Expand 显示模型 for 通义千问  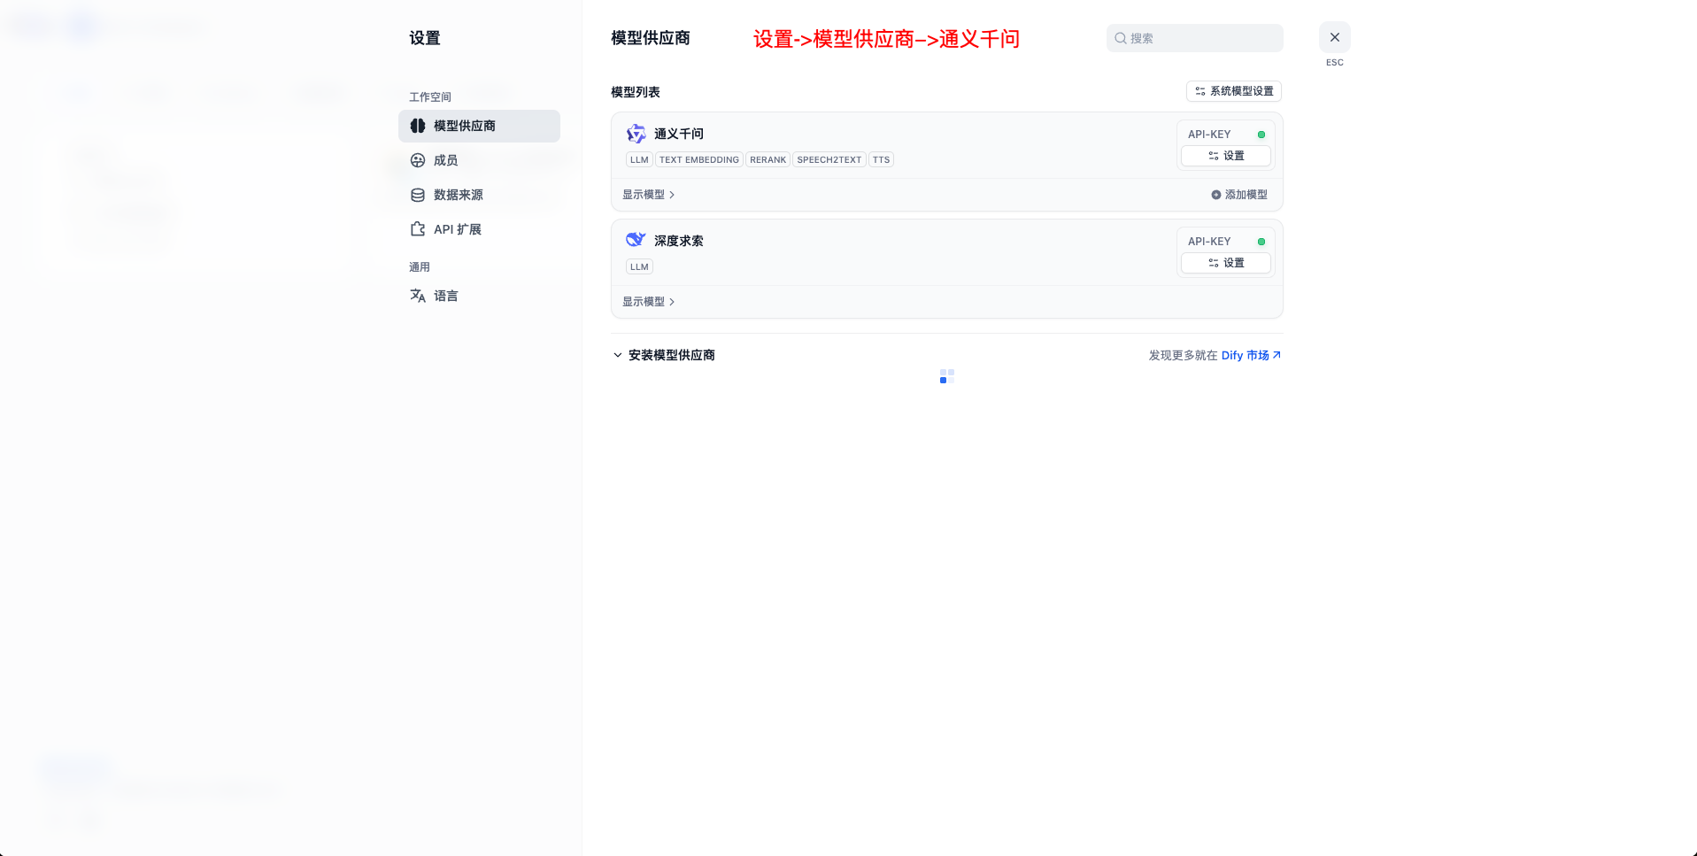pyautogui.click(x=649, y=195)
